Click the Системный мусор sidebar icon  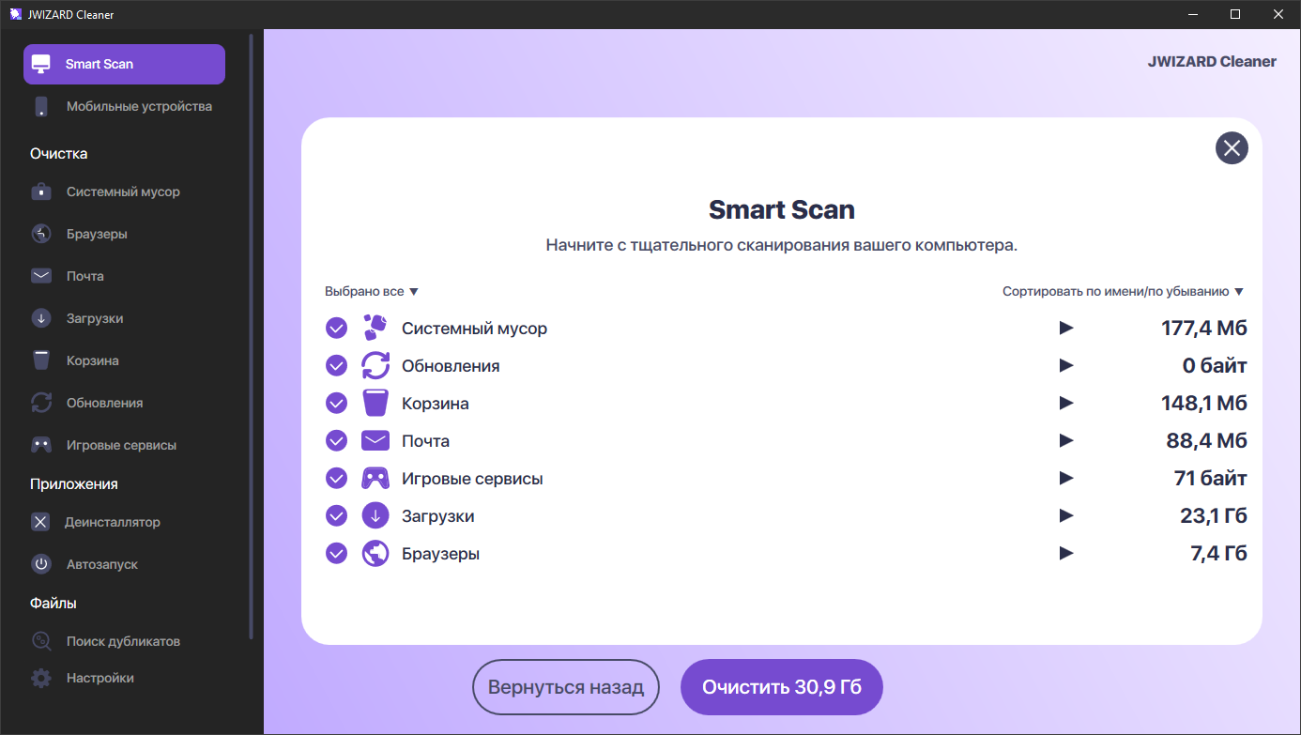(41, 191)
